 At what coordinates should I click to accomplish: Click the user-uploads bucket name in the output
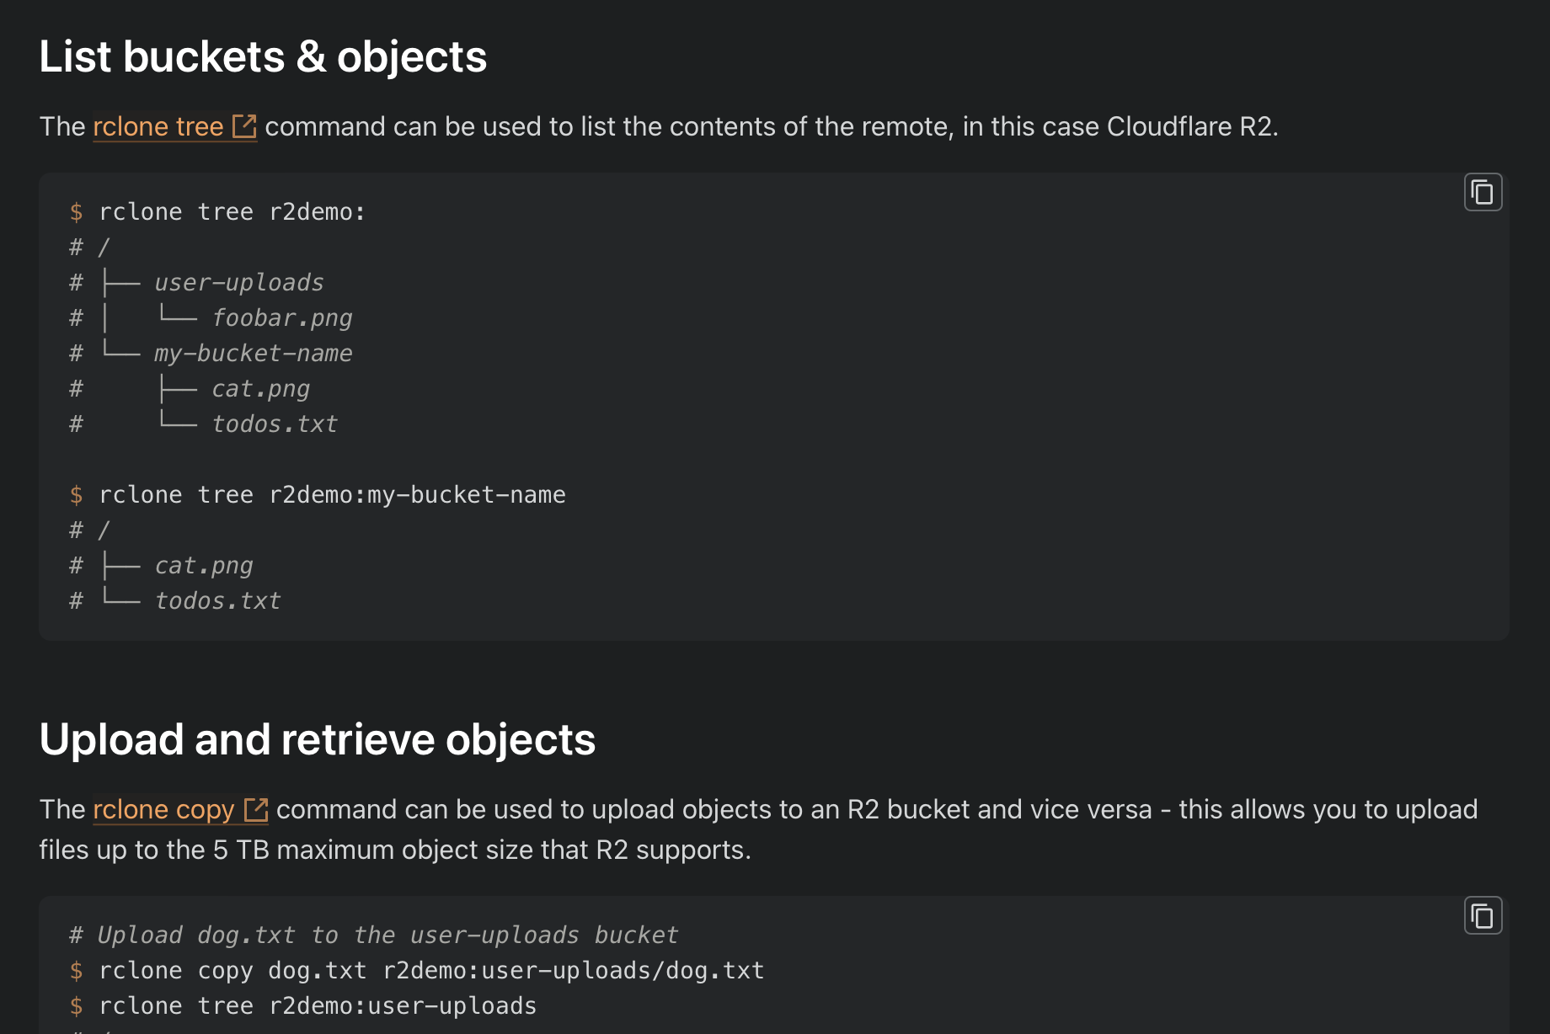tap(238, 282)
